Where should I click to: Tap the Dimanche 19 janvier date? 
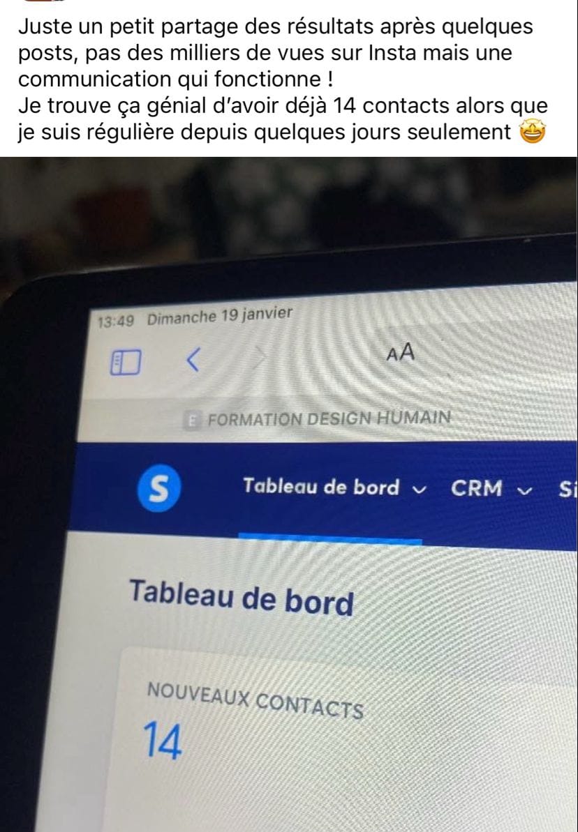(x=219, y=316)
